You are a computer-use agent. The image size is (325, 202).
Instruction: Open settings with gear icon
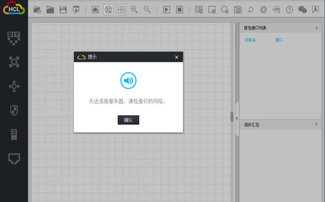click(x=264, y=9)
